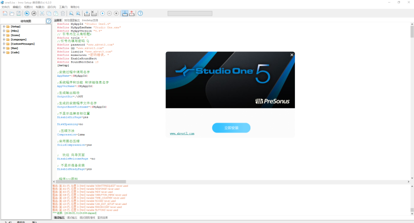Click the Compression=lzma code line
The height and width of the screenshot is (223, 414).
click(x=71, y=135)
